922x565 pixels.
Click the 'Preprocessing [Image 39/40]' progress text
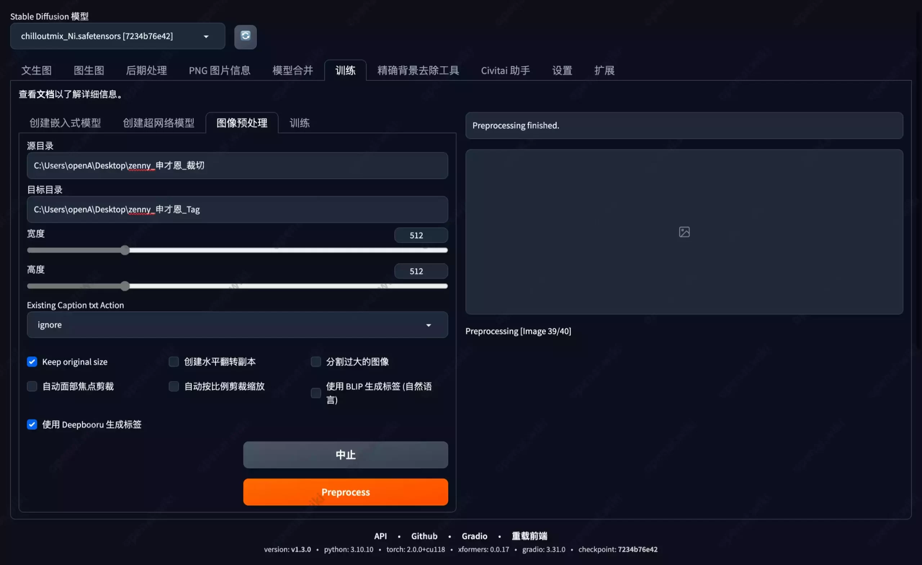pyautogui.click(x=518, y=331)
